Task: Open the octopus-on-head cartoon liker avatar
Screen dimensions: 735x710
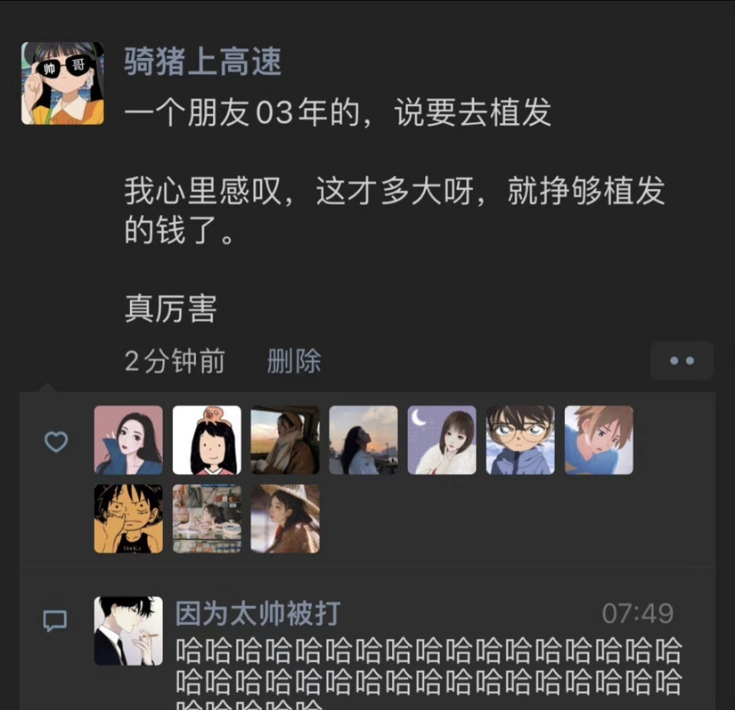Action: [x=207, y=440]
